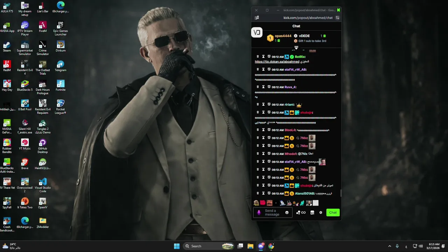Click username Alanzi501AB in chat

(x=304, y=193)
